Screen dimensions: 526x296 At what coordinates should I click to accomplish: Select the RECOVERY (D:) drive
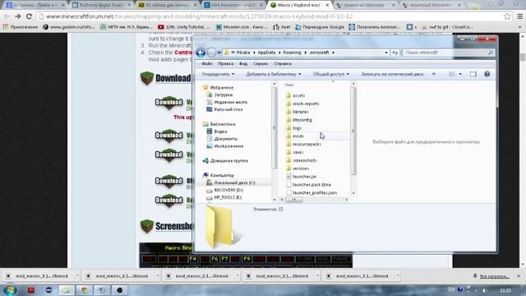pyautogui.click(x=228, y=190)
